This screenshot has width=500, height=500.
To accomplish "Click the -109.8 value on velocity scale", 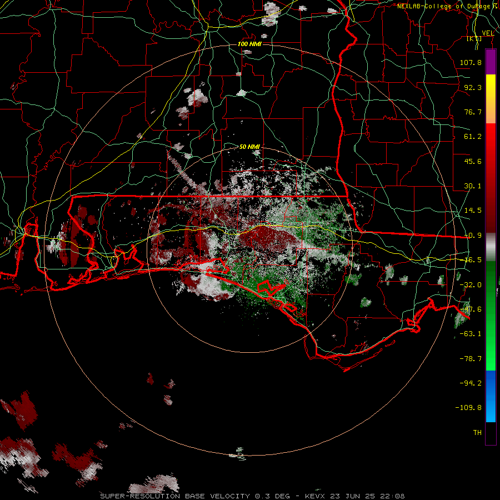I will click(x=468, y=408).
